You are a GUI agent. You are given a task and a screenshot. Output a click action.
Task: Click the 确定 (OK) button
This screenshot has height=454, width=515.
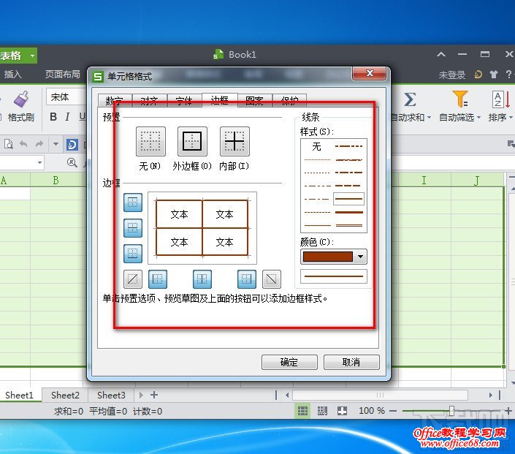point(289,362)
